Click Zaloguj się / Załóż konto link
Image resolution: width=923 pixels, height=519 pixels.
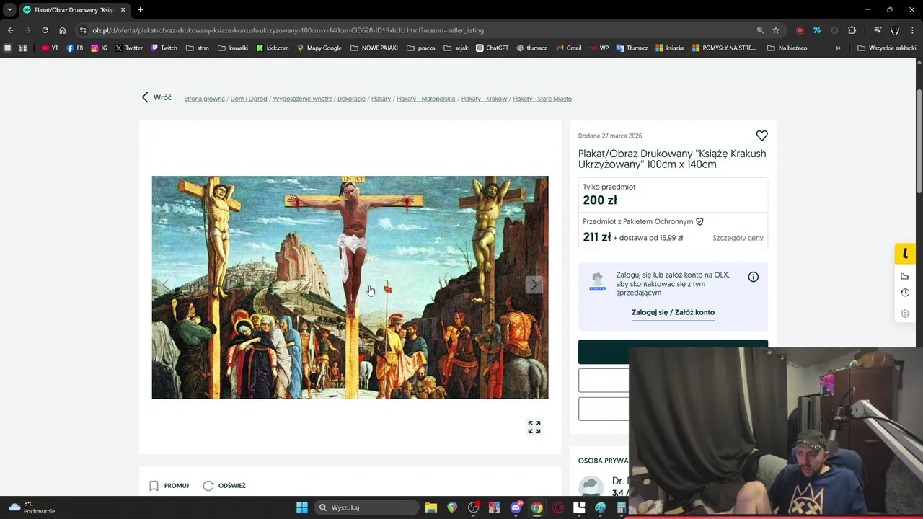coord(673,313)
